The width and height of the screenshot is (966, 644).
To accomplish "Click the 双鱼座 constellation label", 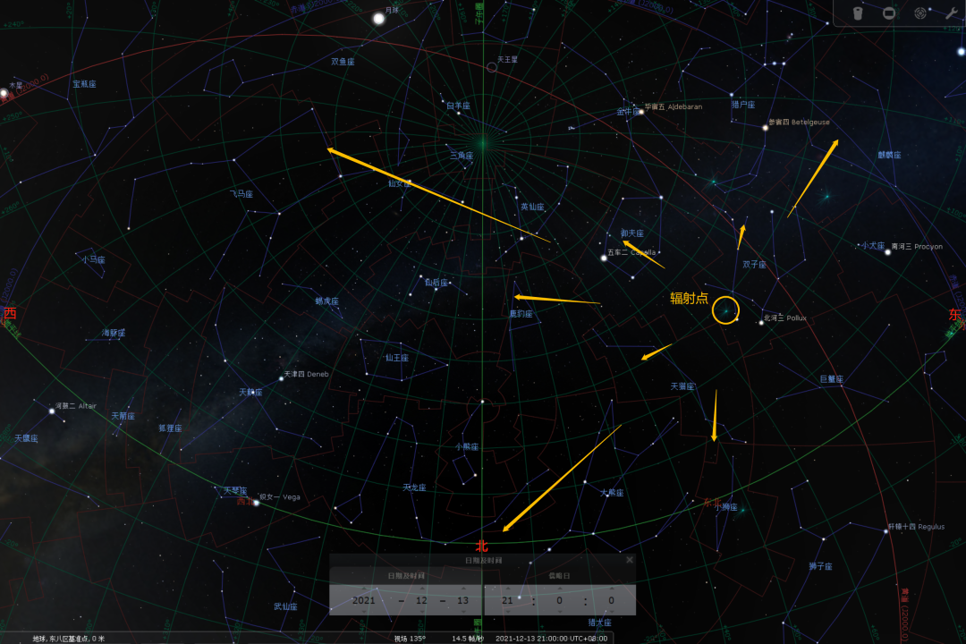I will coord(343,62).
